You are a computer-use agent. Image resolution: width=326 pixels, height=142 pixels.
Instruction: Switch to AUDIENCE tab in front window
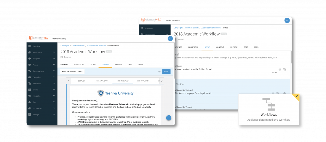[64, 64]
